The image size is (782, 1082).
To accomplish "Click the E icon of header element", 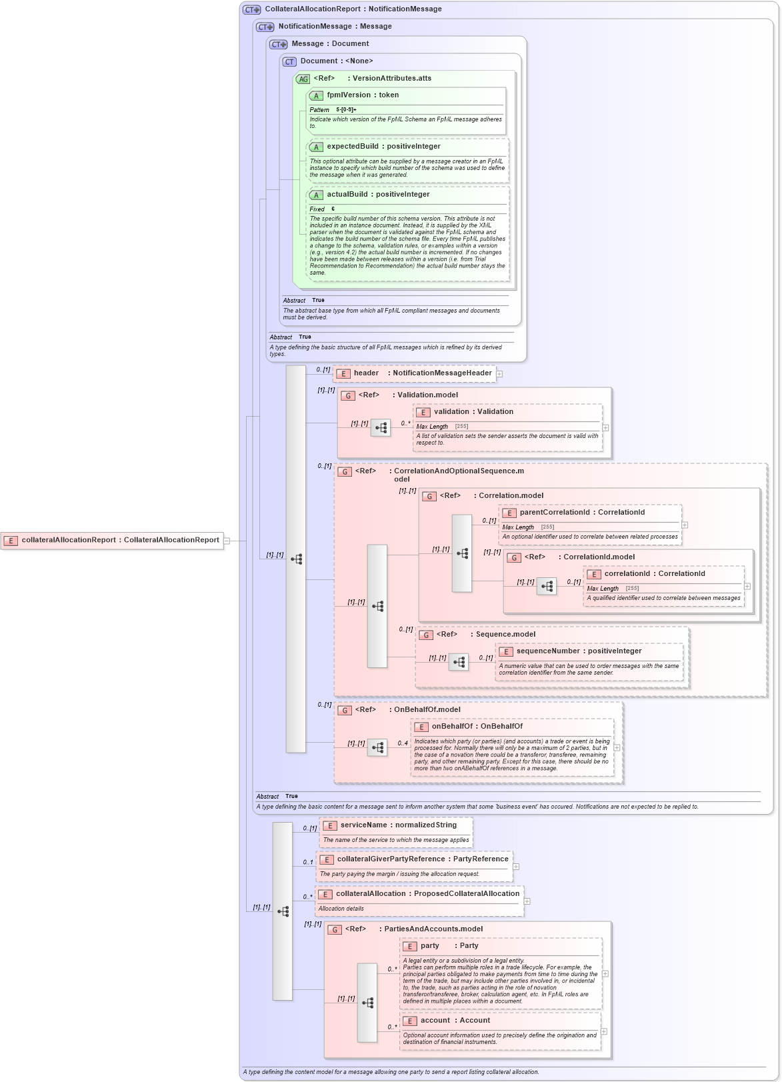I will (x=343, y=374).
